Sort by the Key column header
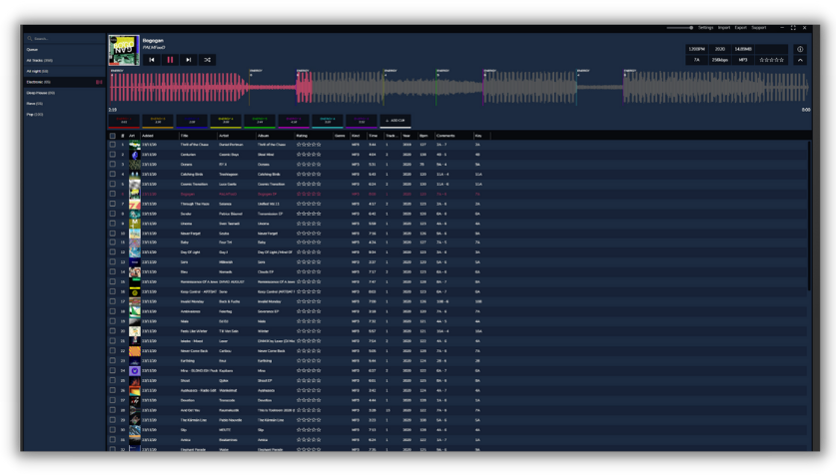Image resolution: width=836 pixels, height=475 pixels. pyautogui.click(x=478, y=136)
